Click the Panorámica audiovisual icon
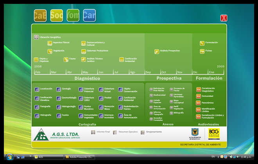The image size is (258, 164). coord(199,103)
